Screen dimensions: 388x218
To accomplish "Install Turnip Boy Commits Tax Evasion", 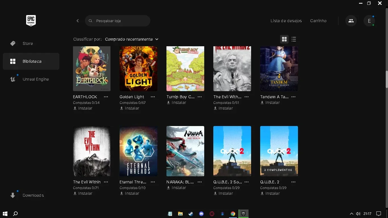I will point(176,102).
